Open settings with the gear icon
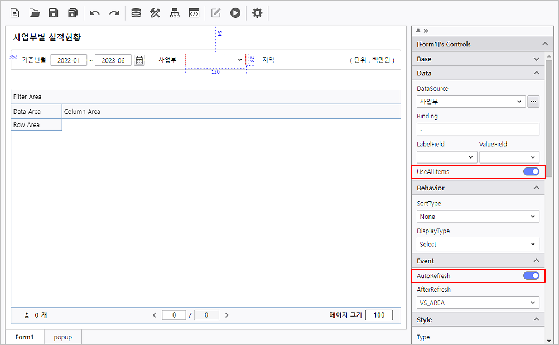The width and height of the screenshot is (559, 345). click(x=257, y=13)
